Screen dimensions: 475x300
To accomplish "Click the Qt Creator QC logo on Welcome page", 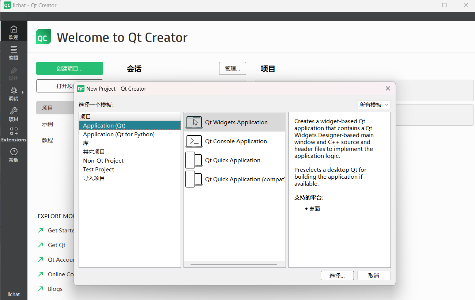I will (x=44, y=37).
